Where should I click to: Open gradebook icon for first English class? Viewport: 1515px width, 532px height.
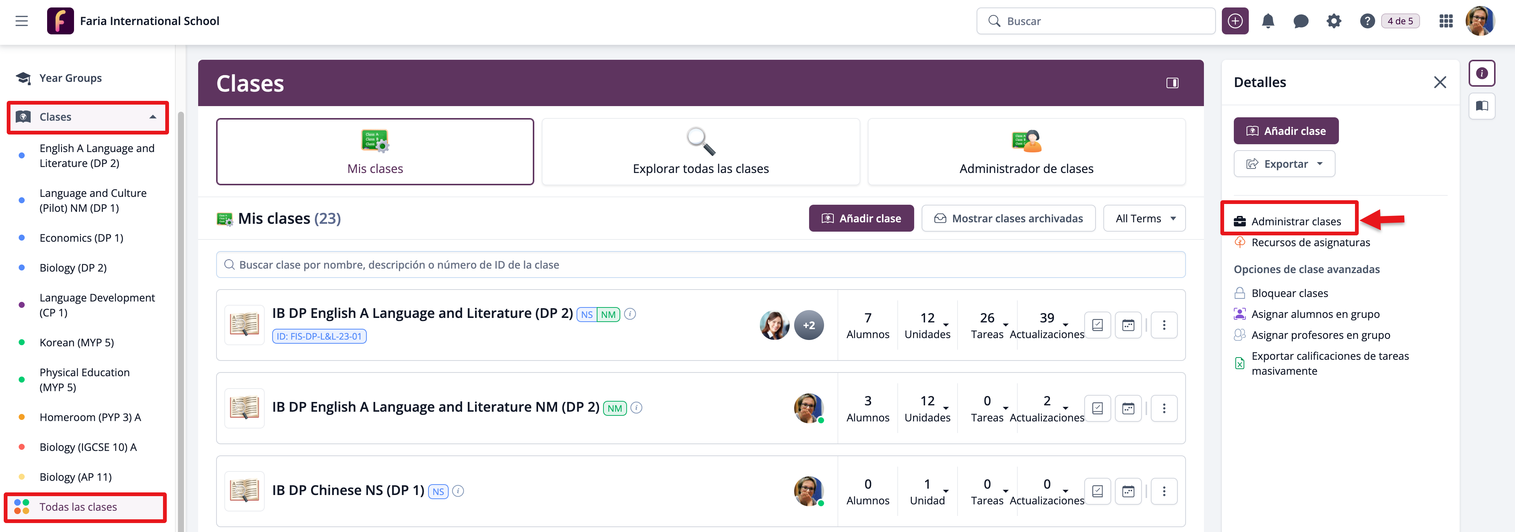(x=1097, y=325)
